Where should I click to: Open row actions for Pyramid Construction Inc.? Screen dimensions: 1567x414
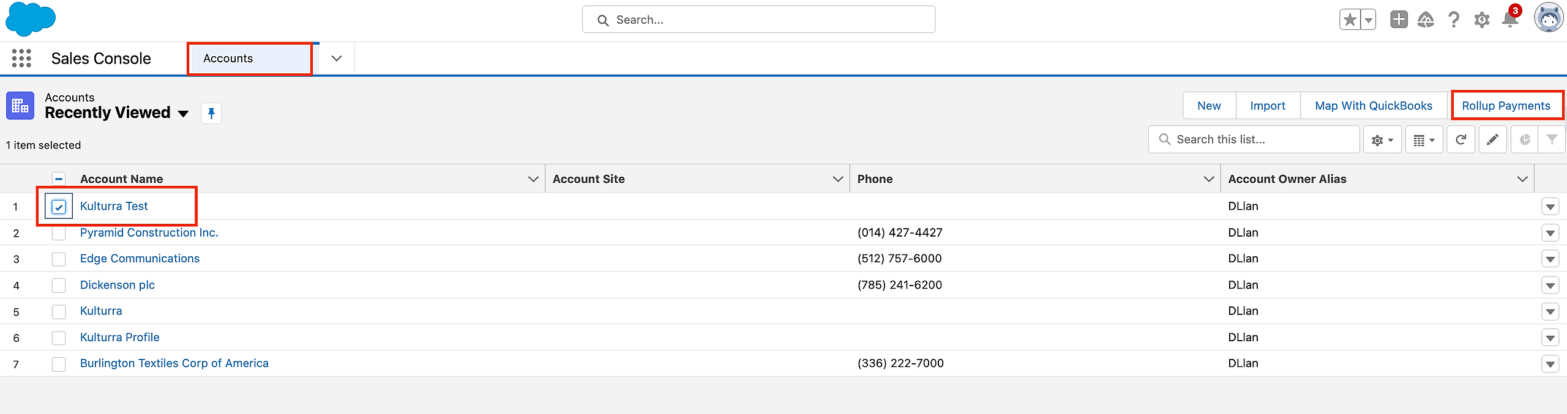click(x=1550, y=233)
